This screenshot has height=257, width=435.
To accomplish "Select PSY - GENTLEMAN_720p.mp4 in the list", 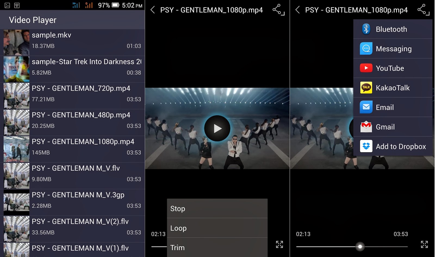I will tap(72, 96).
